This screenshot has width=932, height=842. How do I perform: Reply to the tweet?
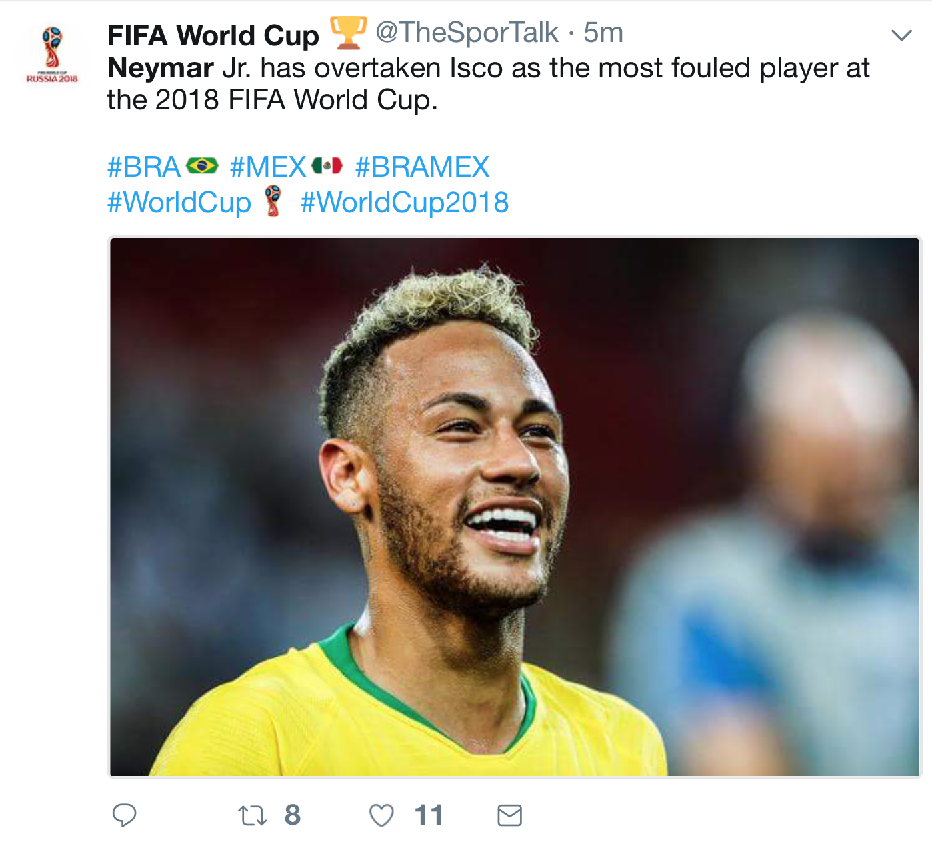(127, 814)
